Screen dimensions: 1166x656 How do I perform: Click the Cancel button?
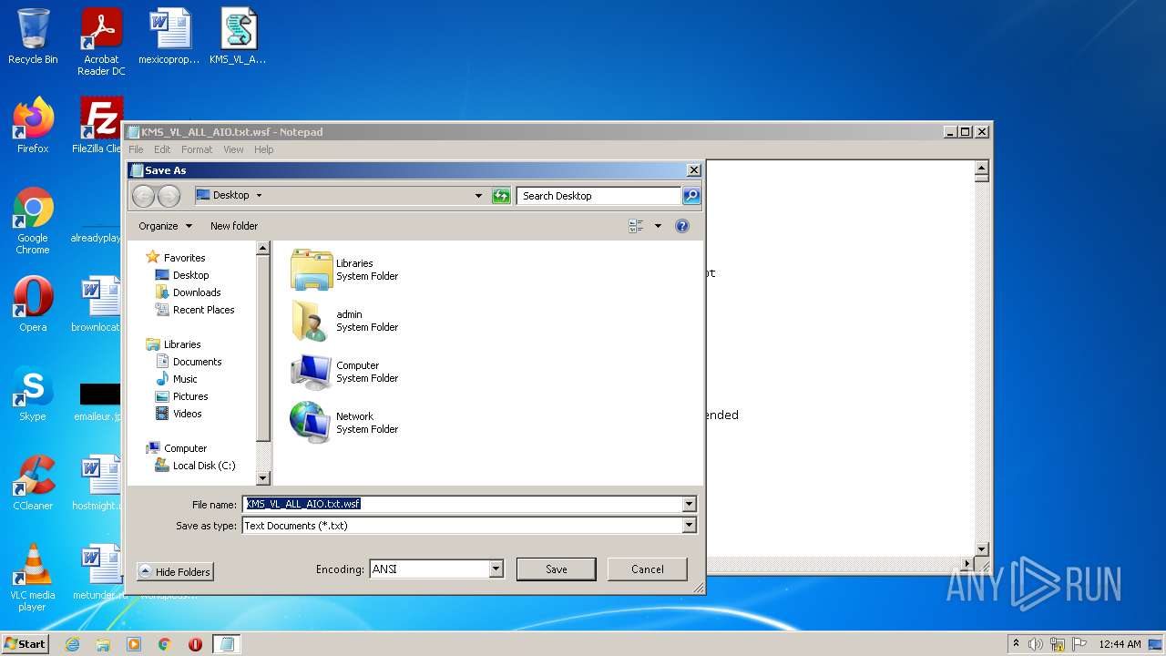coord(647,569)
